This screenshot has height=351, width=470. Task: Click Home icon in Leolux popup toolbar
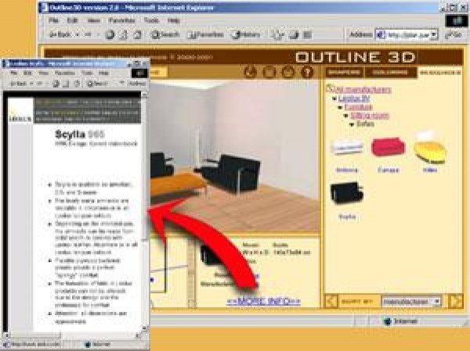[78, 84]
